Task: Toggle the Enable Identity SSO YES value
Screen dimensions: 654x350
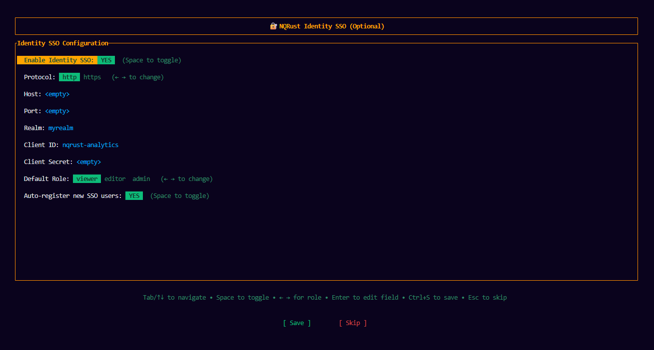Action: point(106,60)
